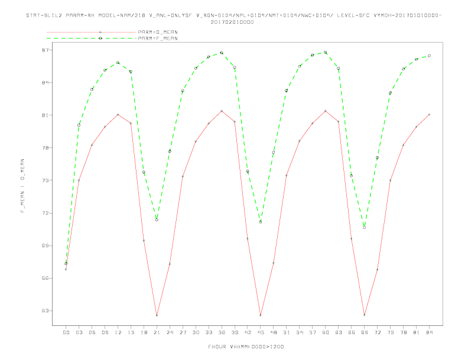Select the green F_MEAN circle marker at hour 21
The width and height of the screenshot is (468, 362).
pos(157,220)
